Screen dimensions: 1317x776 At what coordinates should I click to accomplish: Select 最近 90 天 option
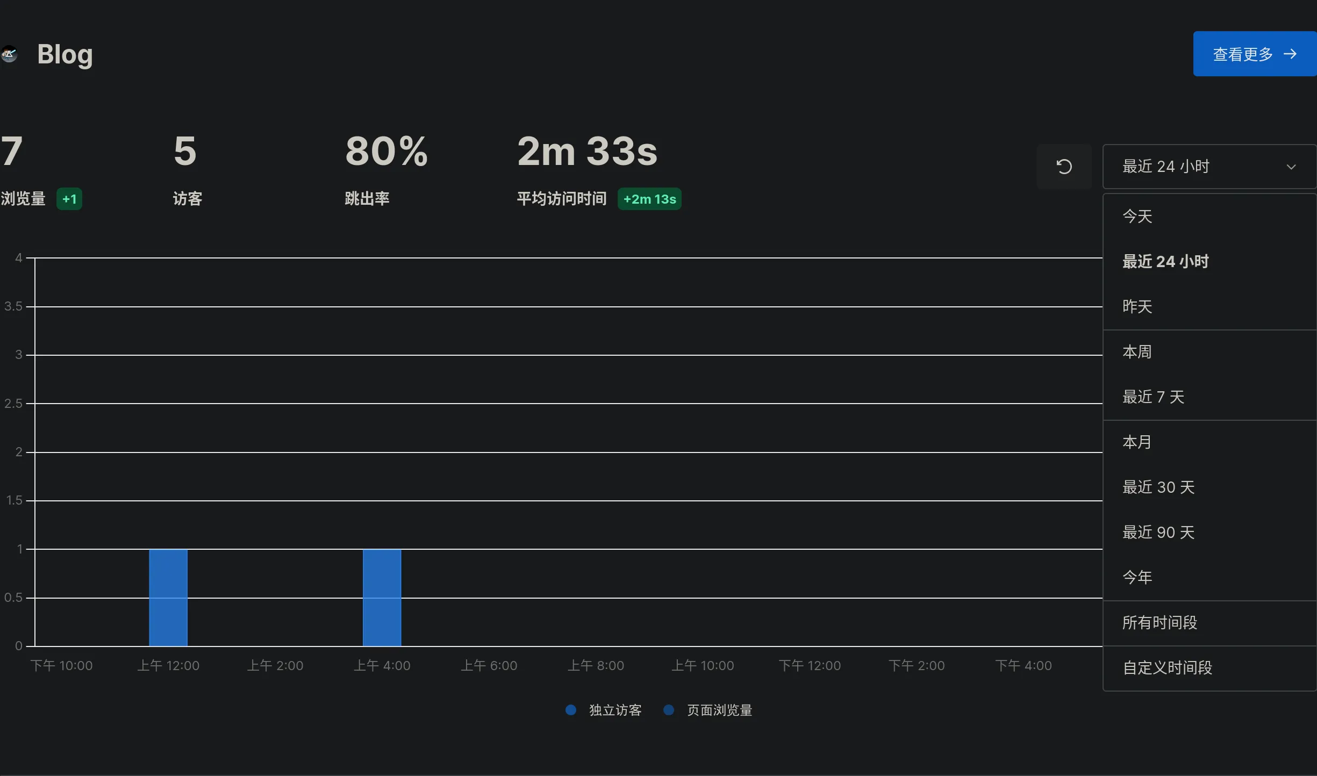point(1158,532)
